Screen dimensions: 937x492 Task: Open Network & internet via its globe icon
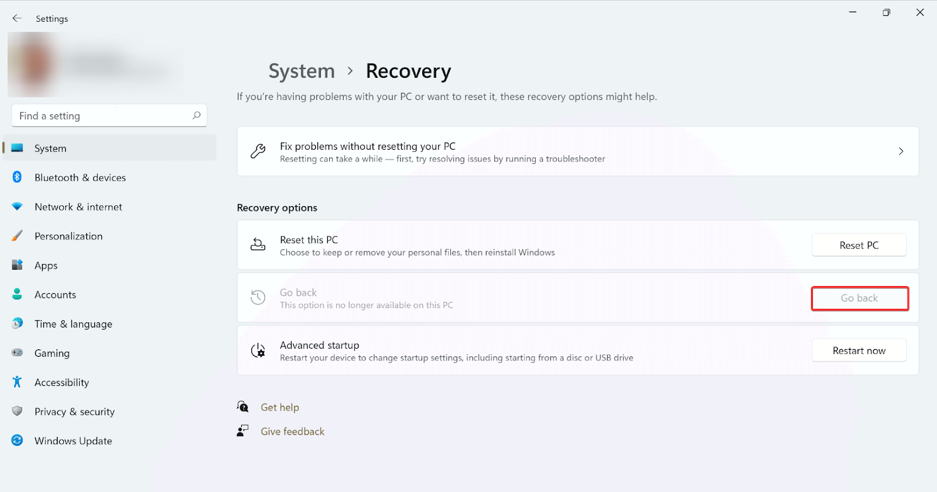coord(17,207)
